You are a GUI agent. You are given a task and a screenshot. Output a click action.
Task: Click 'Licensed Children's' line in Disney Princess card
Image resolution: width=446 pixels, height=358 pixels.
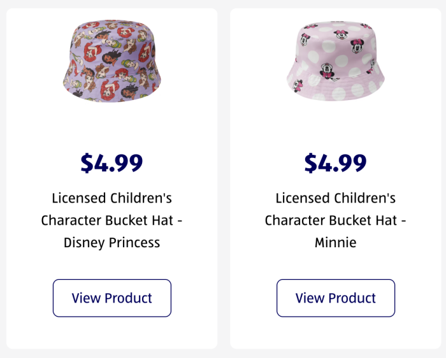coord(111,198)
